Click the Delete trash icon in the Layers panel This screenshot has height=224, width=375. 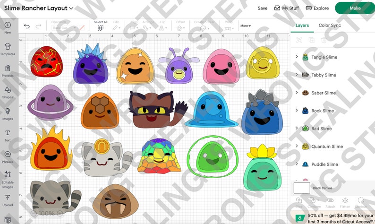(324, 40)
